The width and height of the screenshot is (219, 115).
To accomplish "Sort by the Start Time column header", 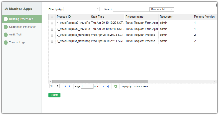I will tap(98, 17).
